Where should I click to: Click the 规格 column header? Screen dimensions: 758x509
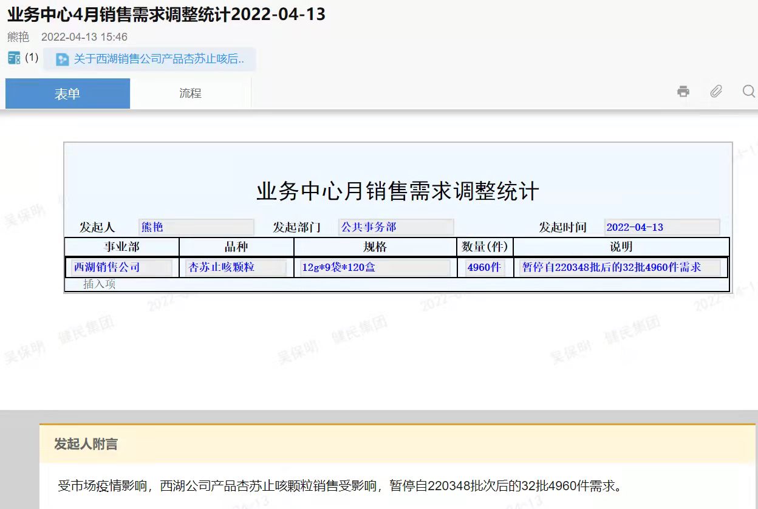point(375,247)
